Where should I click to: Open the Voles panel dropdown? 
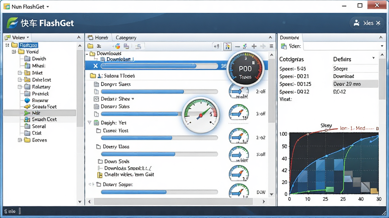(28, 37)
